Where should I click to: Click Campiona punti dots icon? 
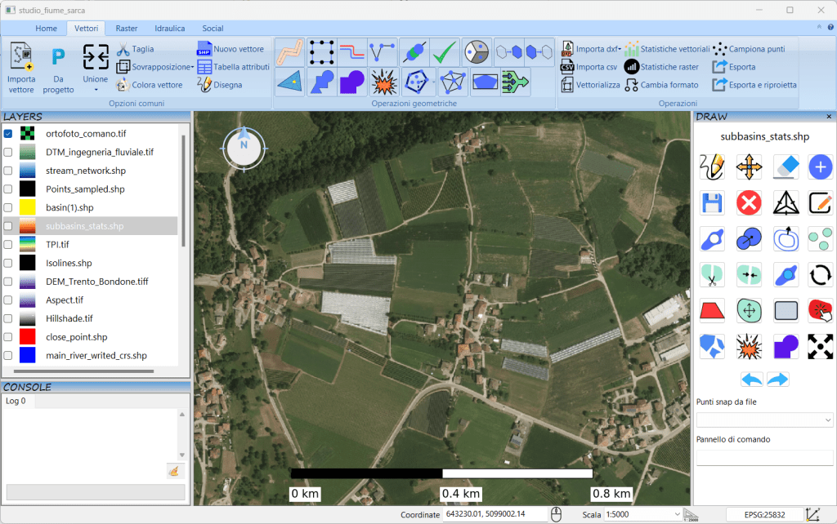719,49
